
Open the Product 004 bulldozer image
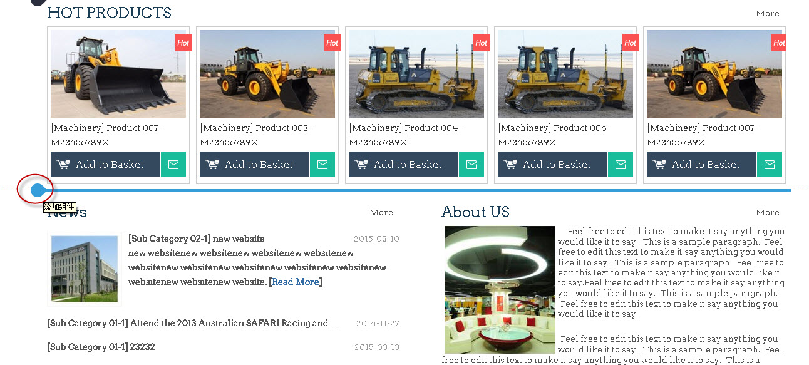[x=416, y=74]
